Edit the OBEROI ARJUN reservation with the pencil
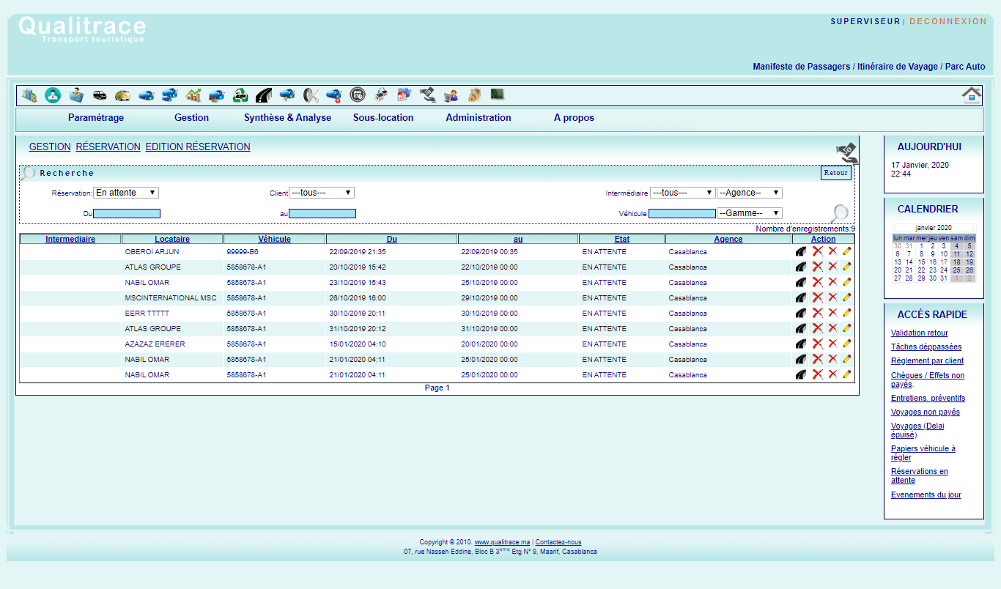Image resolution: width=1001 pixels, height=589 pixels. (847, 251)
